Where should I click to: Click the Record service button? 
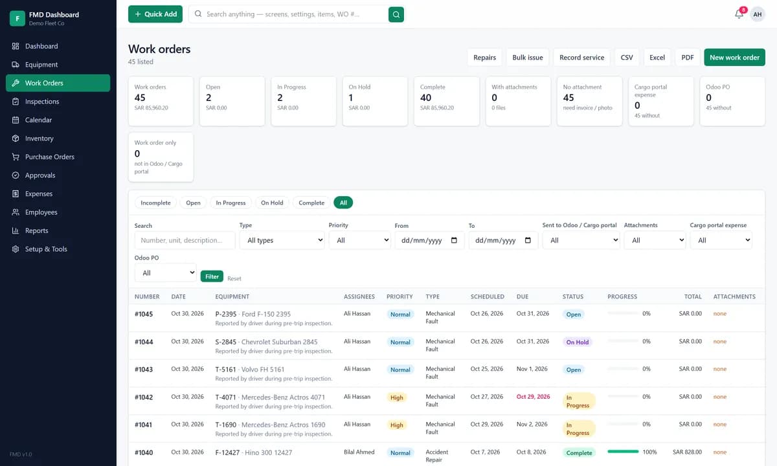tap(581, 58)
